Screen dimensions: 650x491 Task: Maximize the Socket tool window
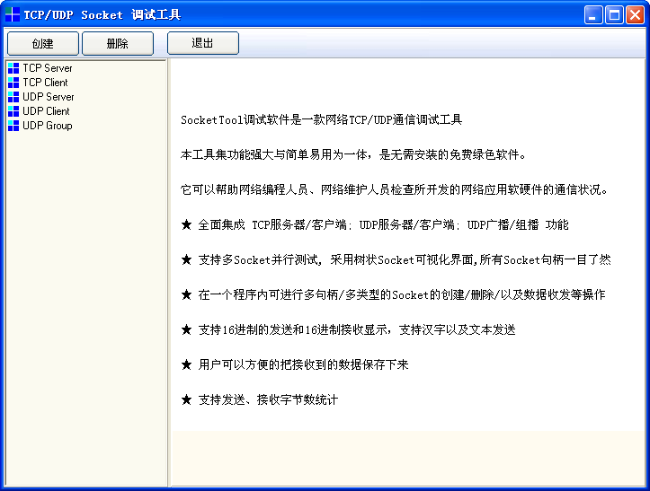click(x=614, y=15)
